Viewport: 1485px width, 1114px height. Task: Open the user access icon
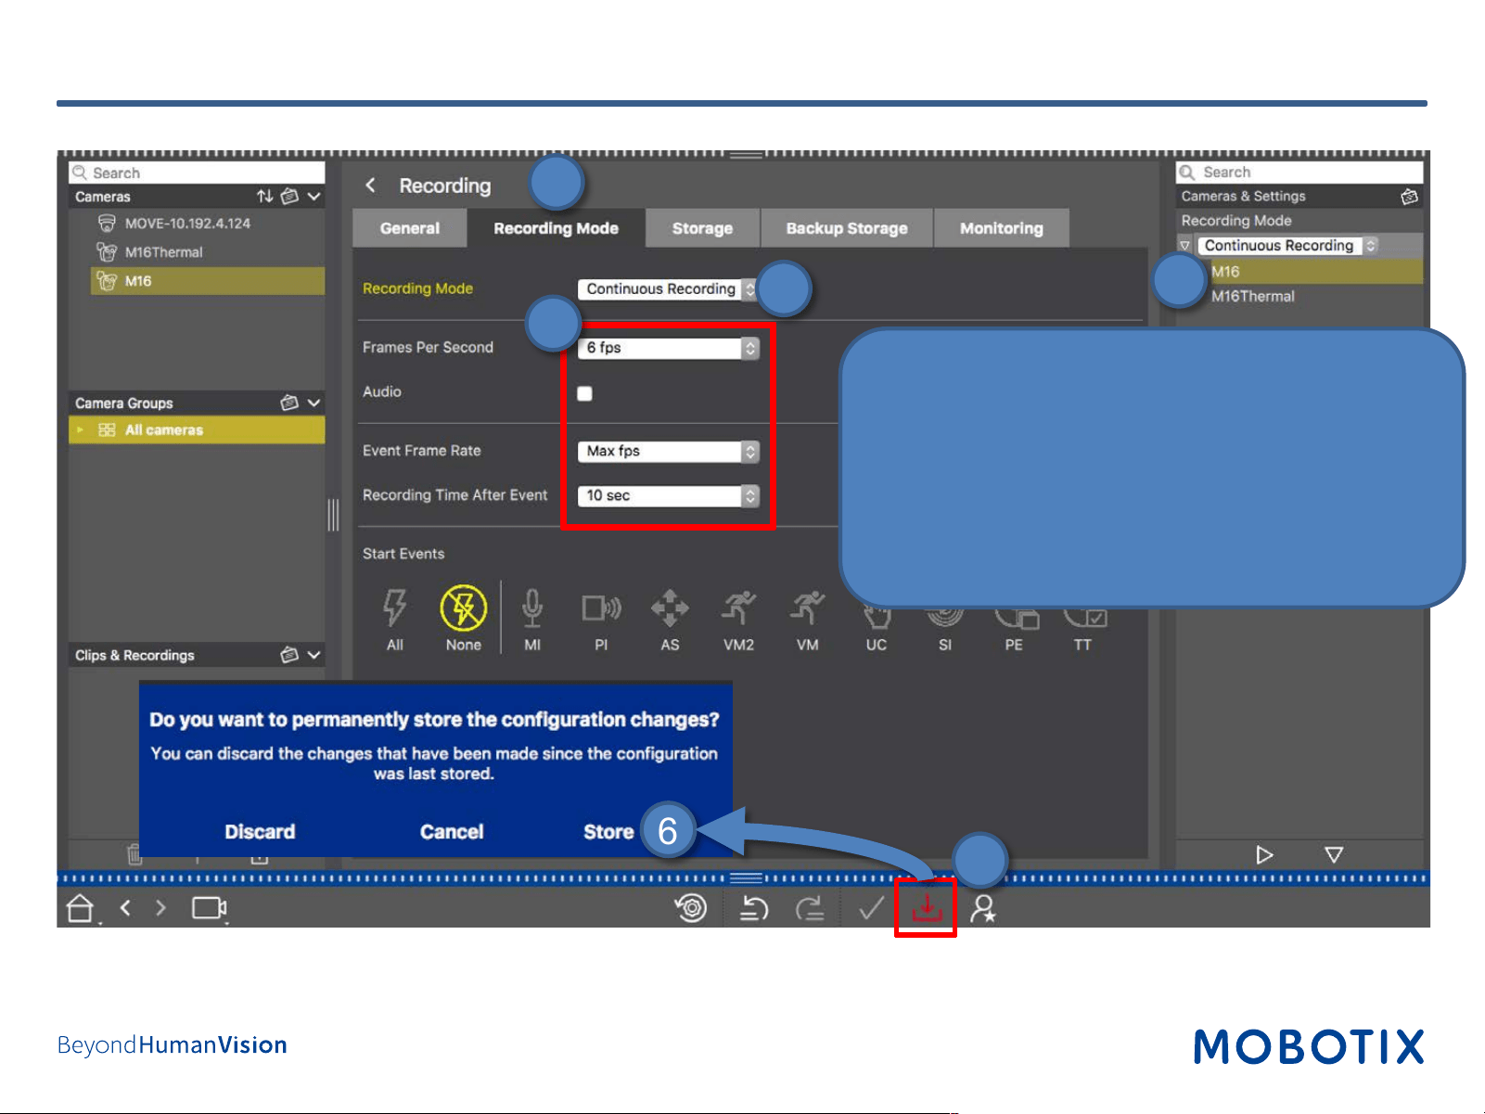point(982,908)
